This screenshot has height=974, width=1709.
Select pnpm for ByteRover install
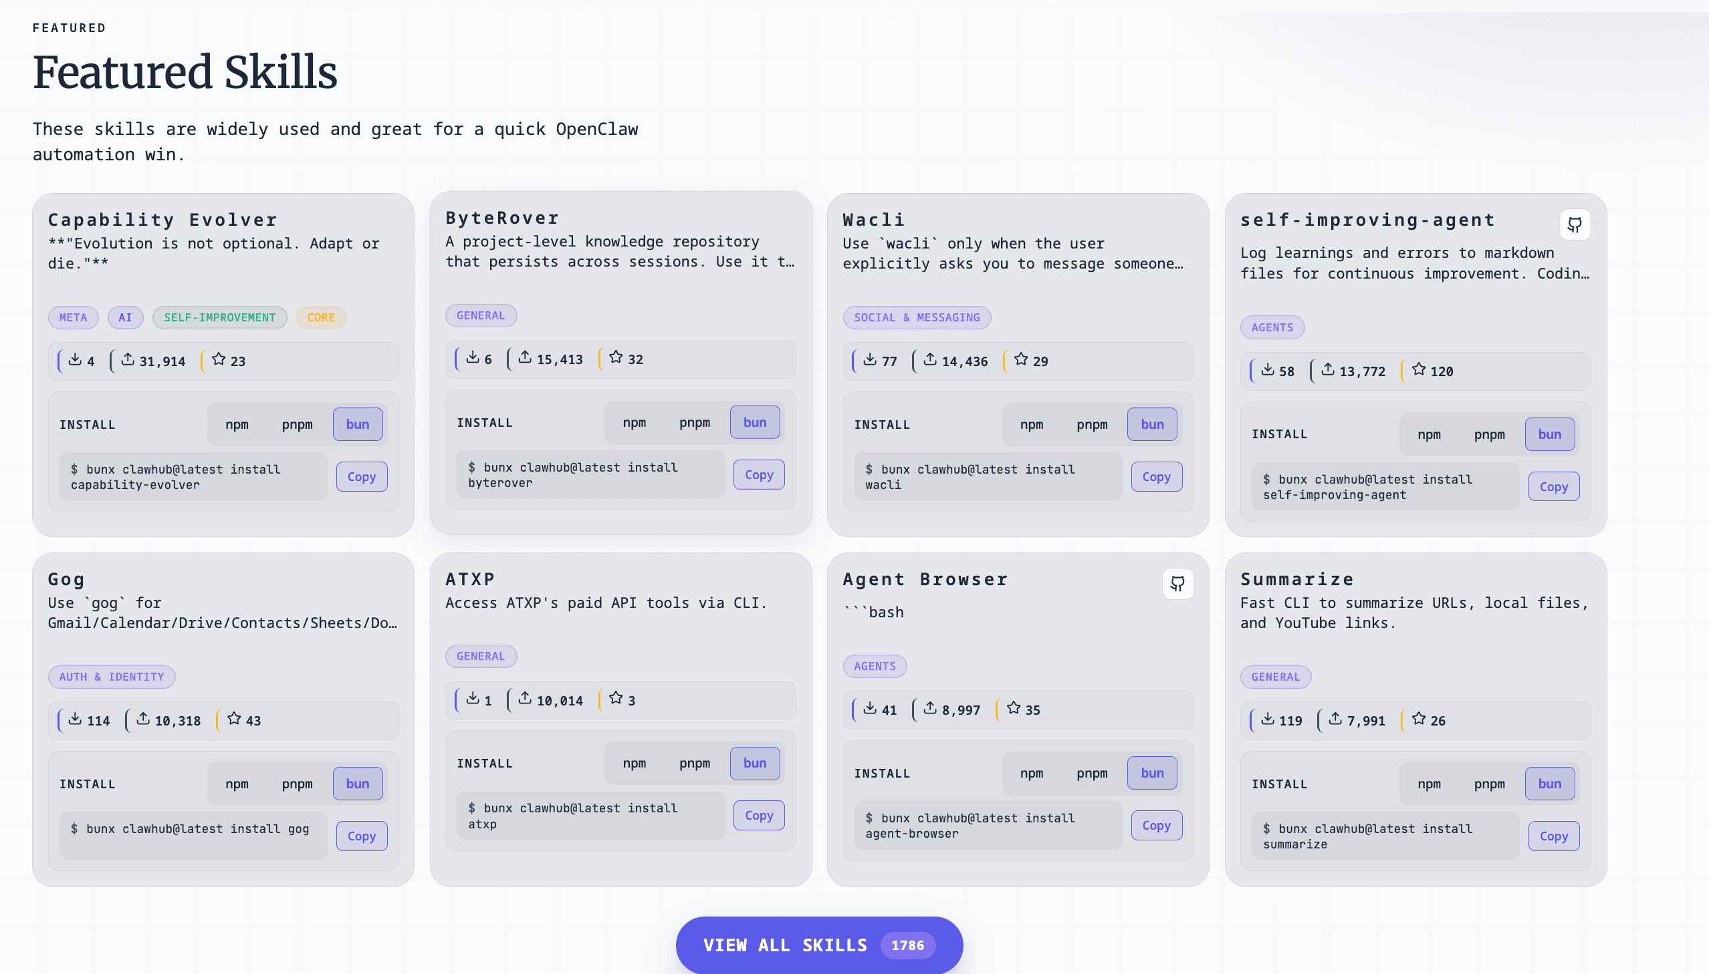694,422
